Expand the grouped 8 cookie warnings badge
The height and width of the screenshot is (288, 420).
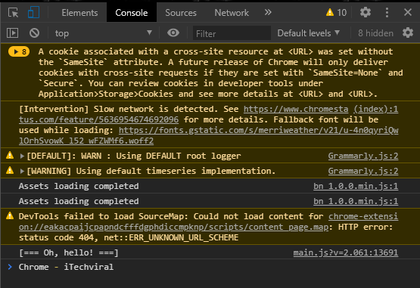pos(19,51)
